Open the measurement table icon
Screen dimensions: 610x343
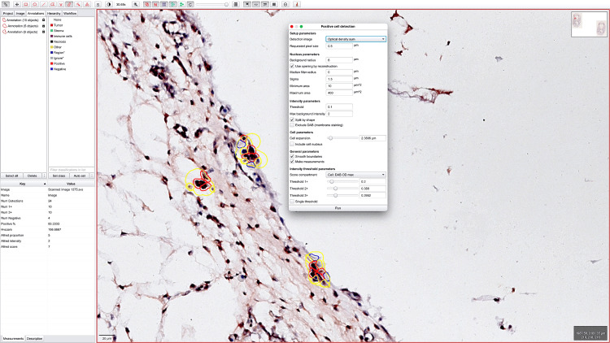[x=236, y=4]
